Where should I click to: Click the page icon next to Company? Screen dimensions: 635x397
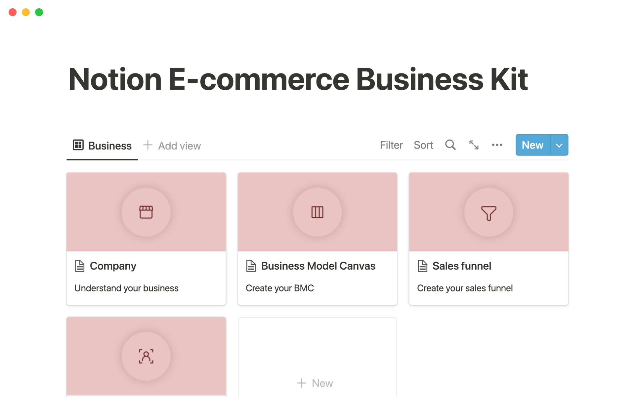pyautogui.click(x=80, y=266)
